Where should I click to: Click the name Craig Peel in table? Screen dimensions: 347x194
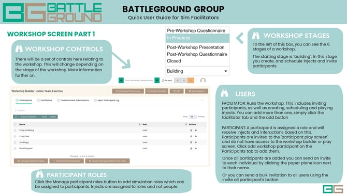[24, 136]
